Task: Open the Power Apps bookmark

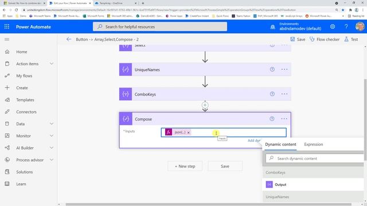Action: 174,16
